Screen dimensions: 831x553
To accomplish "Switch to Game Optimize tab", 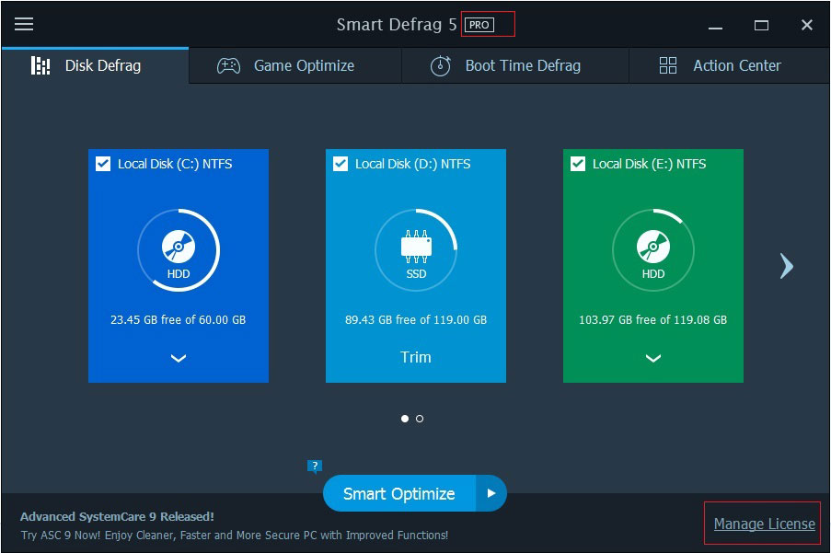I will point(295,65).
